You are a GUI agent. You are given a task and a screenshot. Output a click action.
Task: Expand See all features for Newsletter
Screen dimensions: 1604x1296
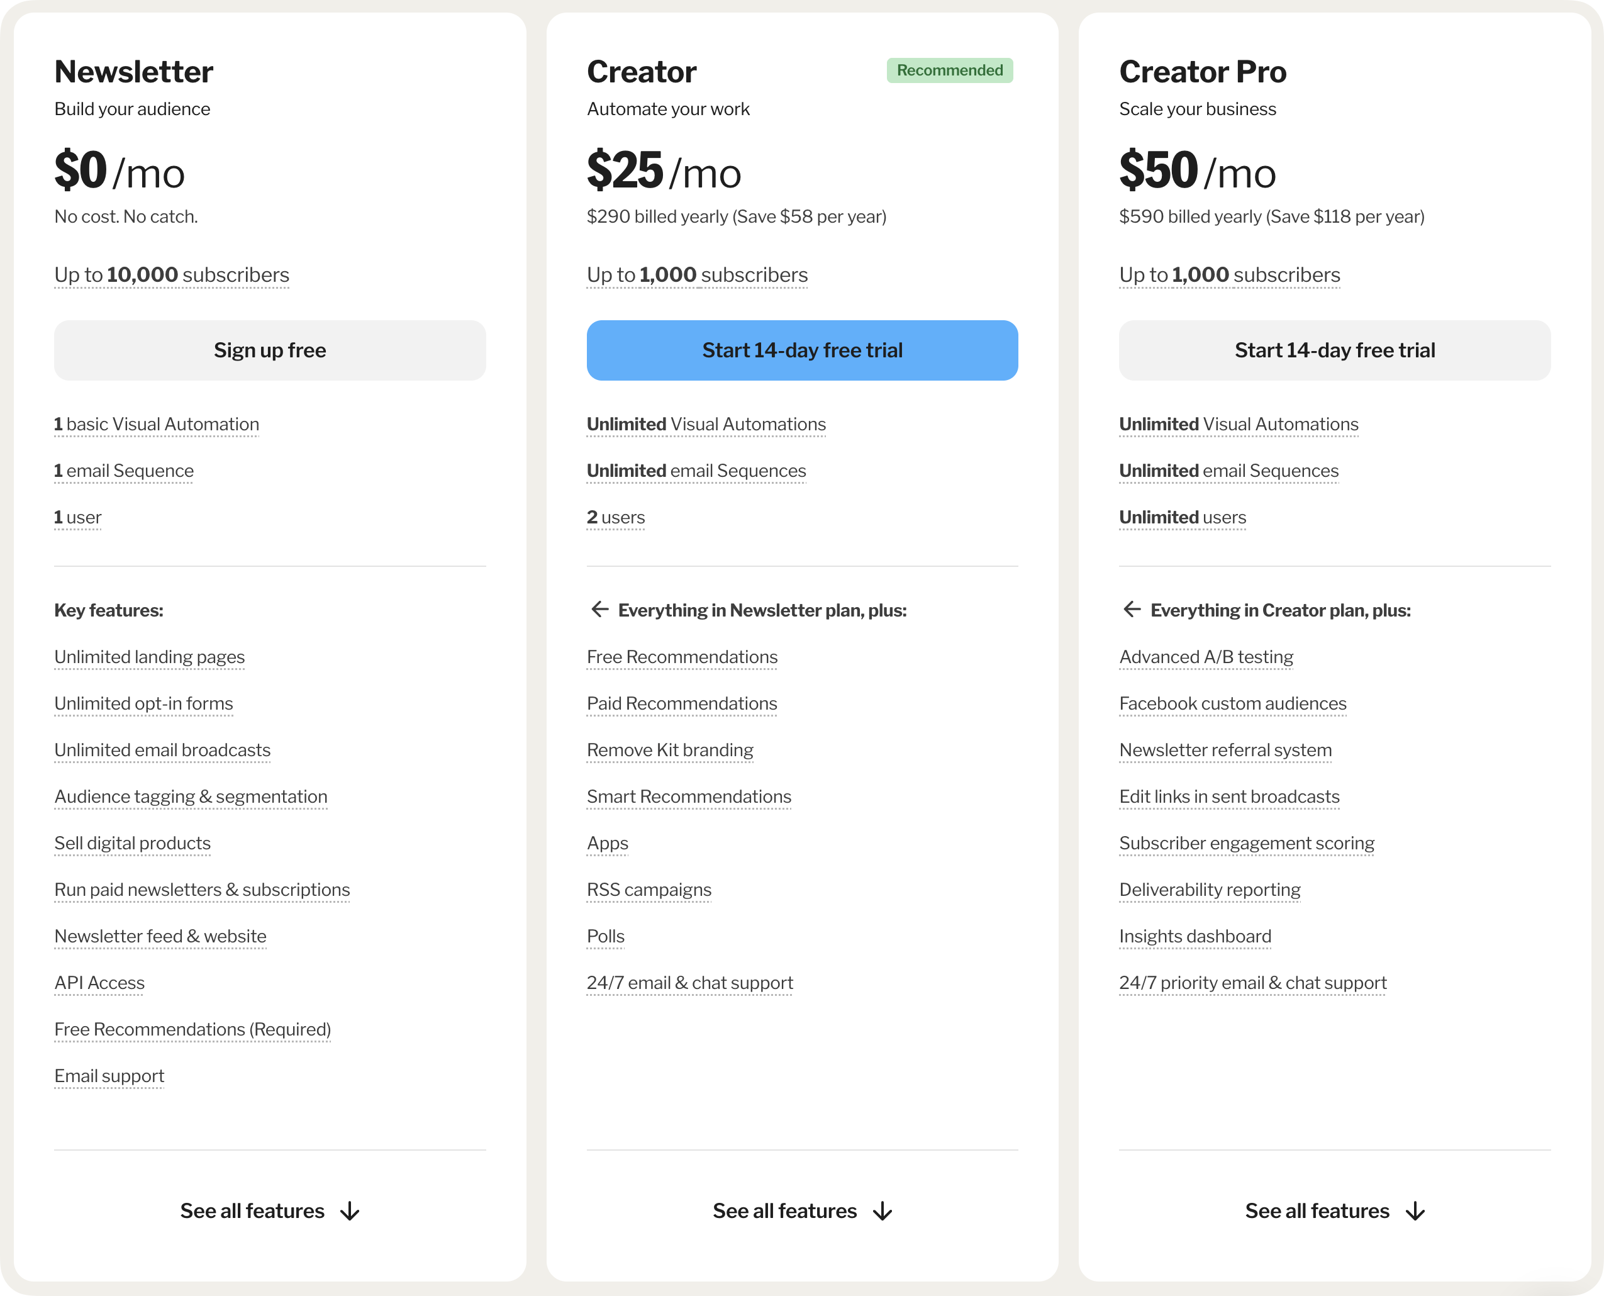coord(252,1211)
